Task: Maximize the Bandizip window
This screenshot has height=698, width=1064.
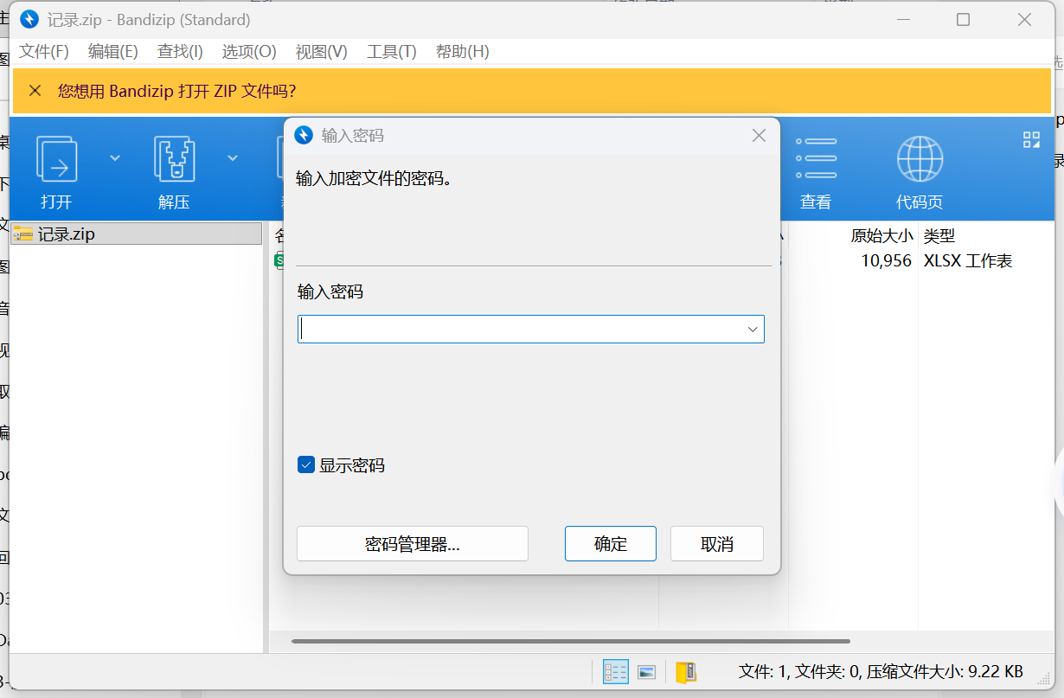Action: [x=963, y=19]
